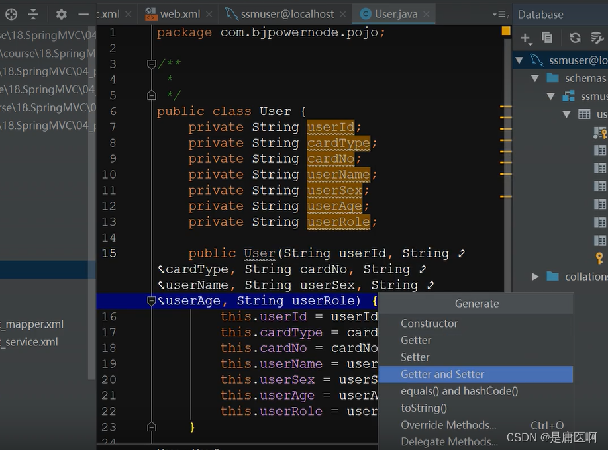Close the ssmuser@localhost tab
Screen dimensions: 608x450
343,15
